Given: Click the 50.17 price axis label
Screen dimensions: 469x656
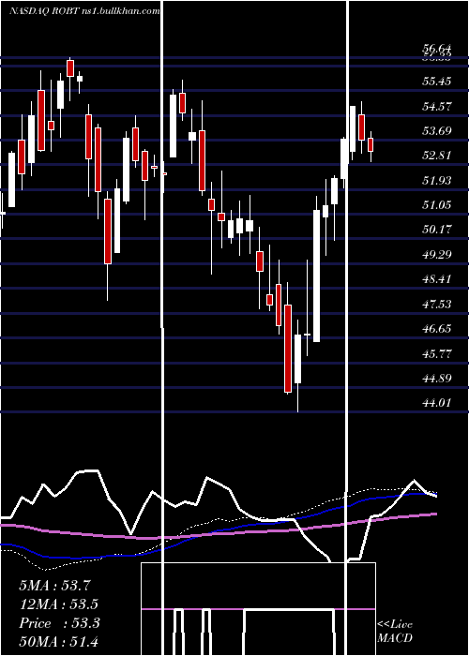Looking at the screenshot, I should [436, 230].
